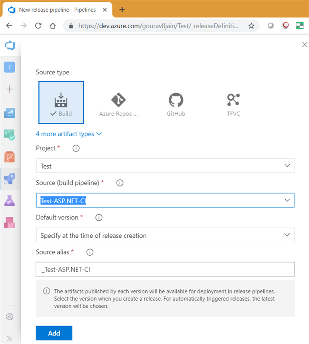Viewport: 309px width, 344px height.
Task: Open Project settings gear icon
Action: pos(10,317)
